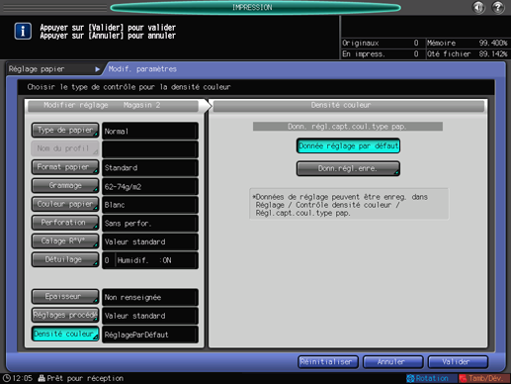This screenshot has width=511, height=384.
Task: Click the blue information icon
Action: [23, 32]
